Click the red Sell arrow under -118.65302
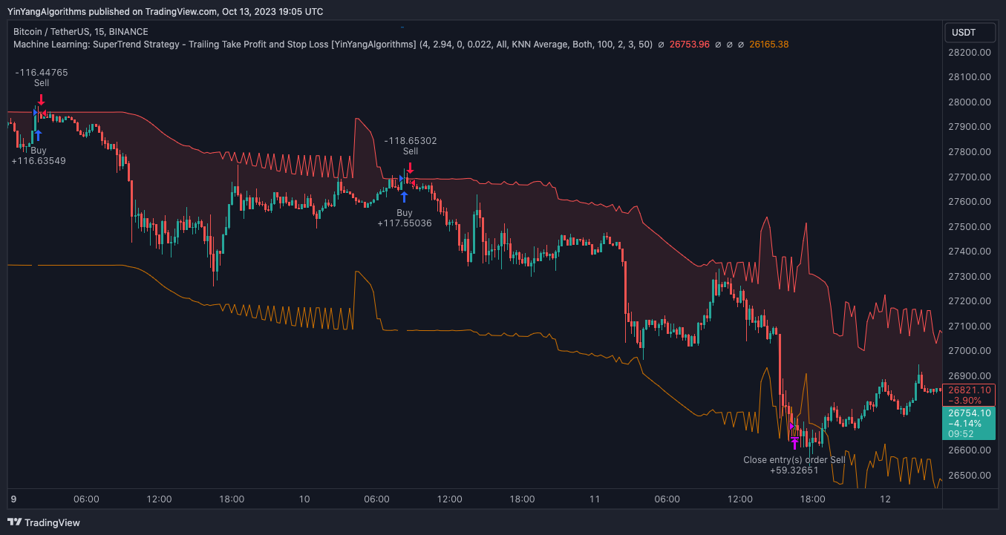 411,168
